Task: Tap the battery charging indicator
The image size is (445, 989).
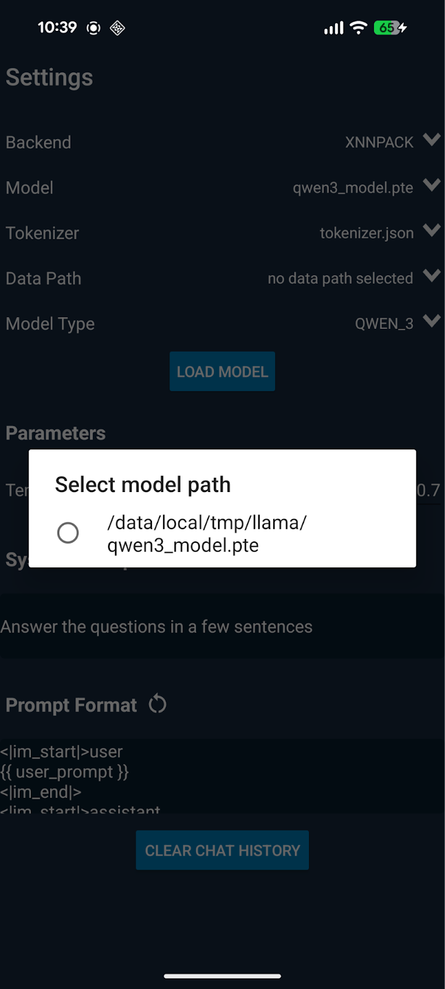Action: (x=390, y=28)
